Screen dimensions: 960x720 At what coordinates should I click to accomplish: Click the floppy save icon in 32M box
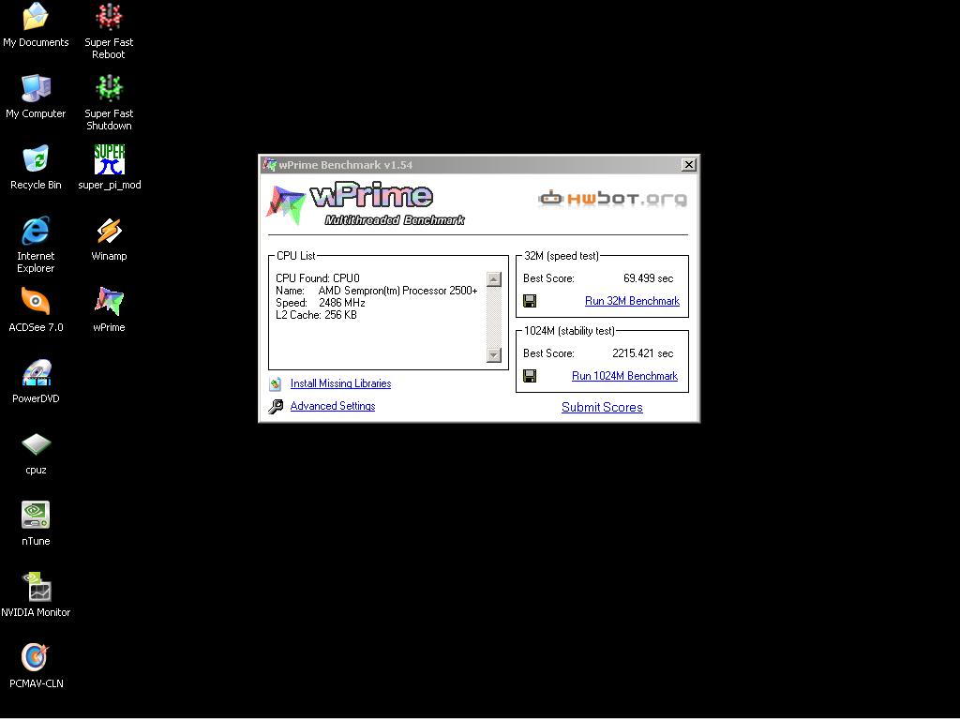531,301
